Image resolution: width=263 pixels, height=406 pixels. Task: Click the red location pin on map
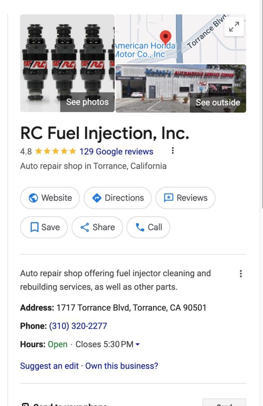[x=166, y=37]
